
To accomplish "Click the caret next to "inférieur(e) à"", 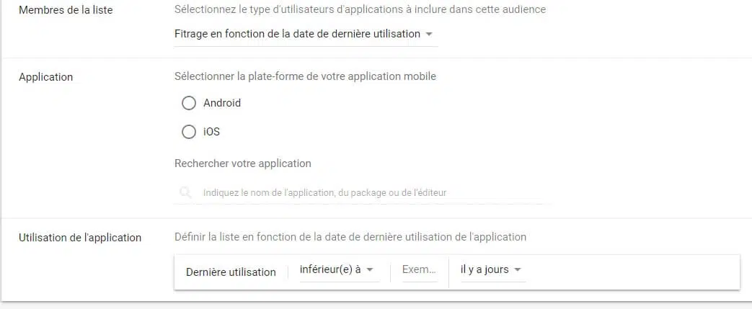I will (x=370, y=270).
